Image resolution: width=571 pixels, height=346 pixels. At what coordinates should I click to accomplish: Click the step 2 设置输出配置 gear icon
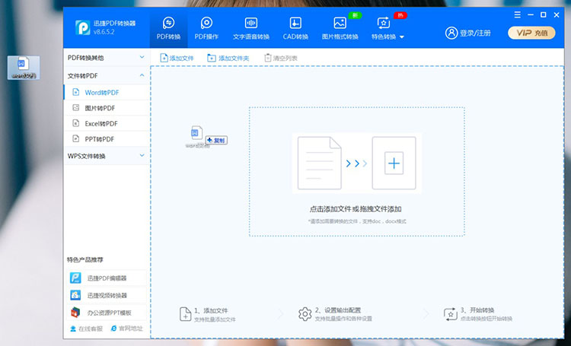305,314
